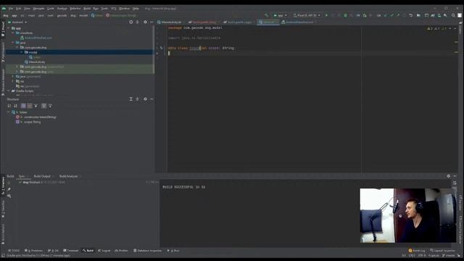The height and width of the screenshot is (261, 464).
Task: Toggle Sort Alphabetically in Structure toolbar
Action: (16, 106)
